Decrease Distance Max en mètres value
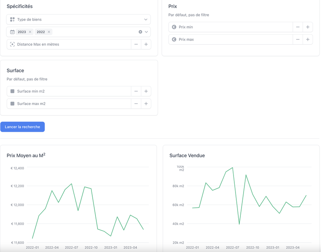The height and width of the screenshot is (252, 321). (x=136, y=44)
